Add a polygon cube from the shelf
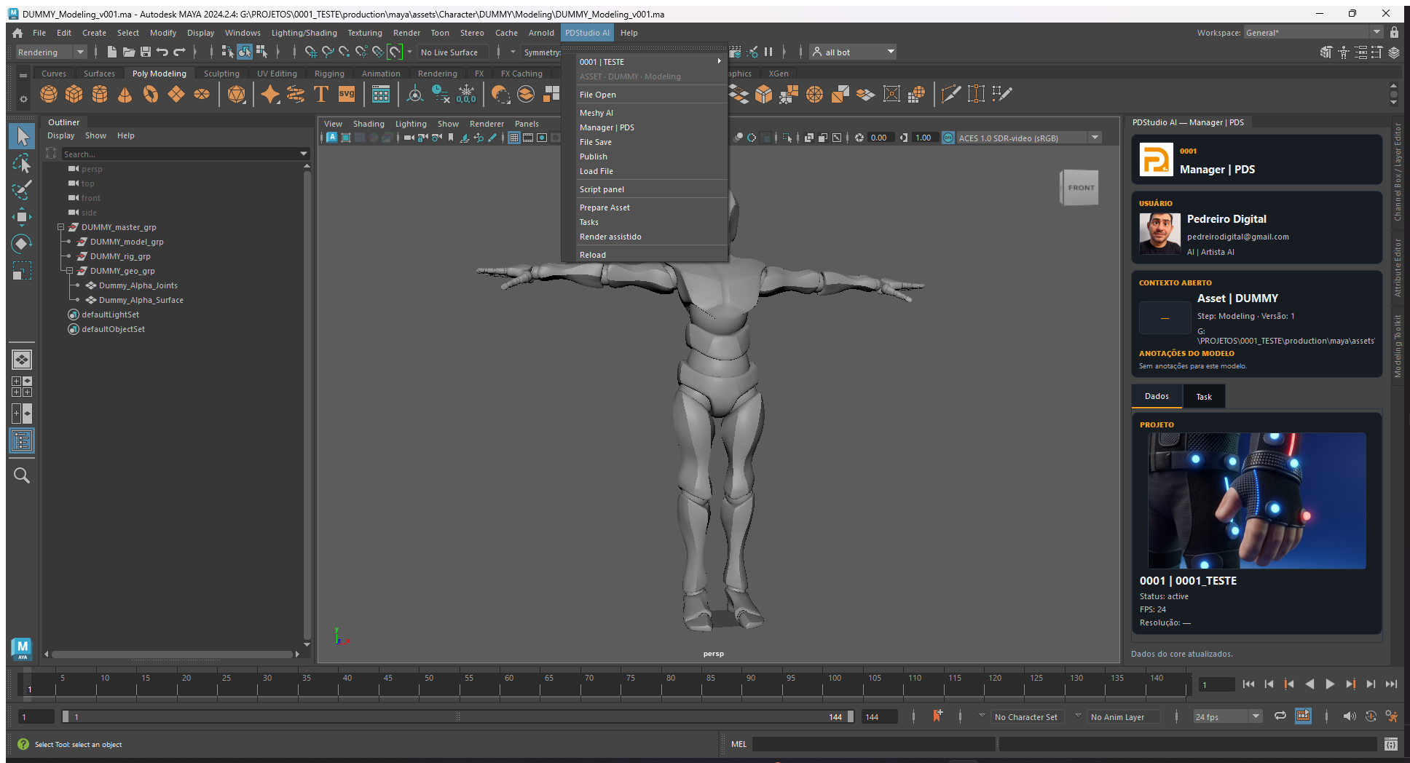1410x763 pixels. click(x=74, y=95)
